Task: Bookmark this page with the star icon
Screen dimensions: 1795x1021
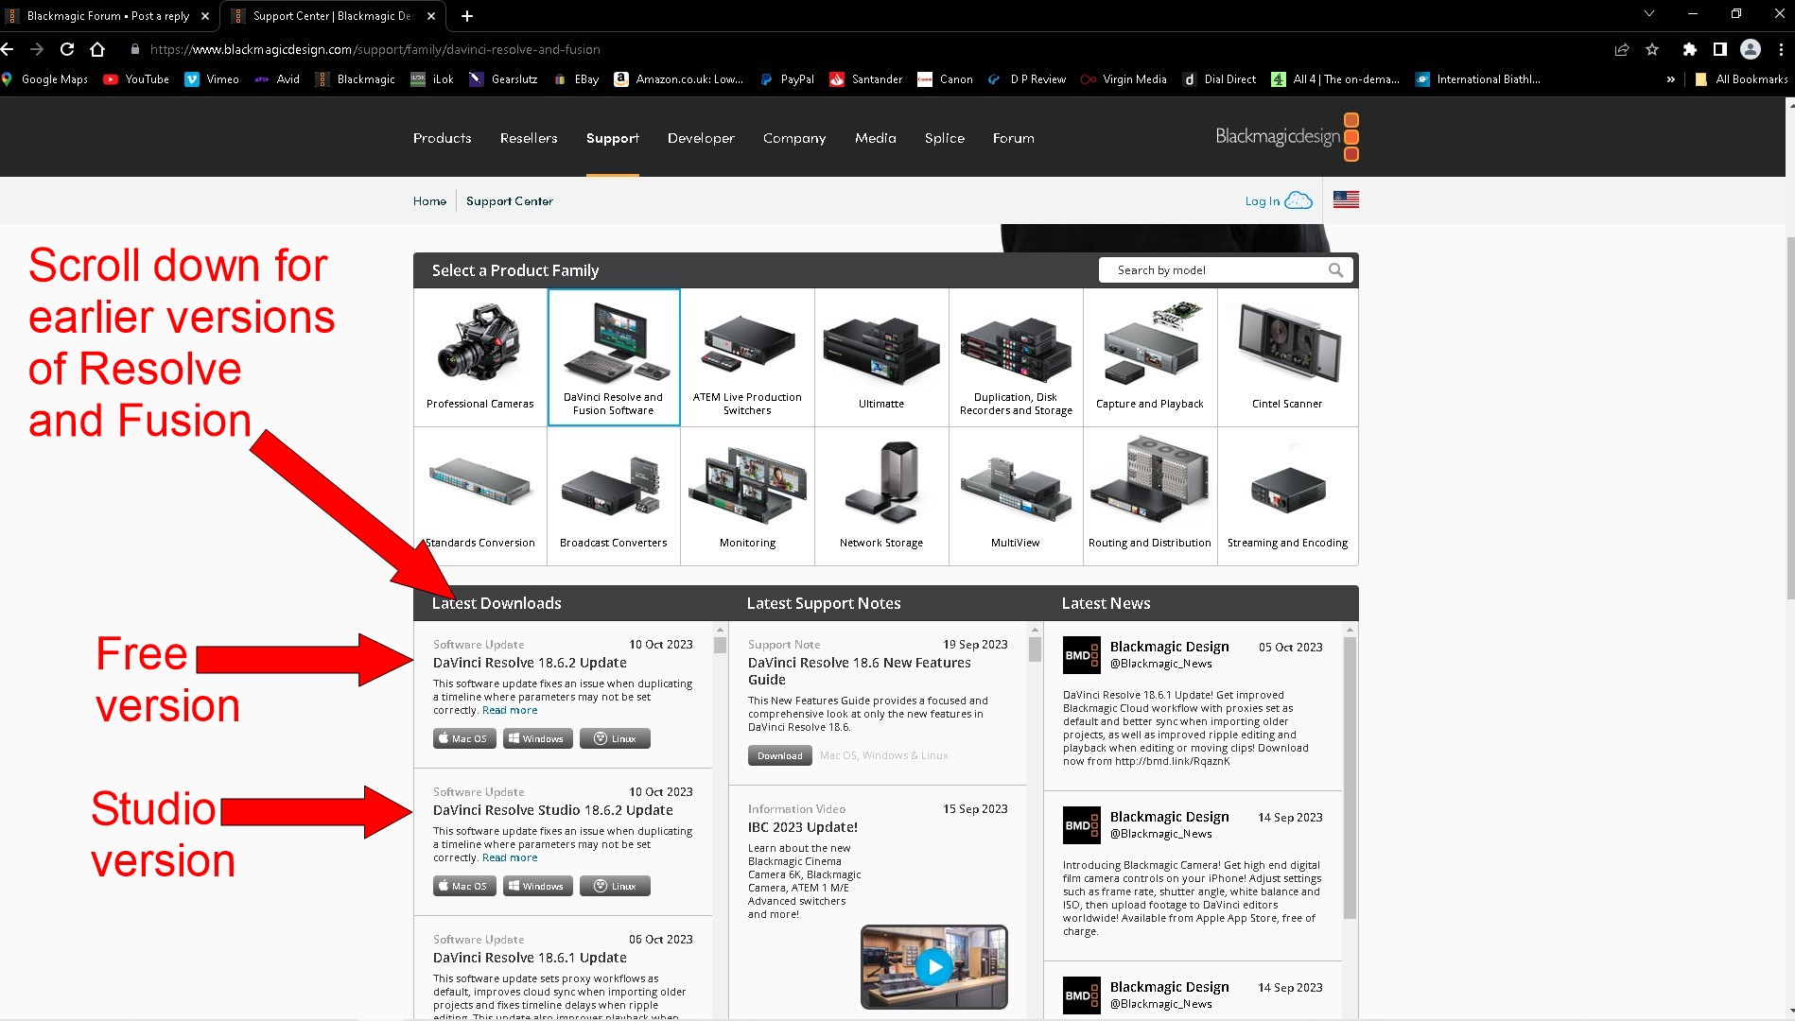Action: point(1652,49)
